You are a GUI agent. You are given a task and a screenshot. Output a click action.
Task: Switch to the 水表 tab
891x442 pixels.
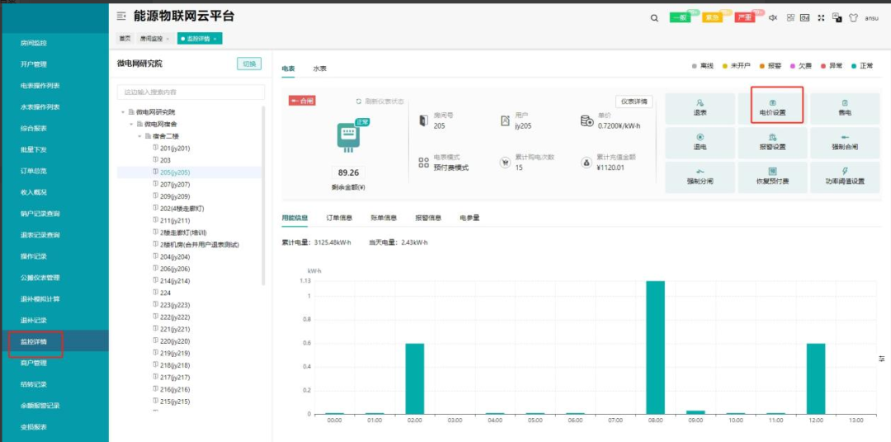point(320,68)
